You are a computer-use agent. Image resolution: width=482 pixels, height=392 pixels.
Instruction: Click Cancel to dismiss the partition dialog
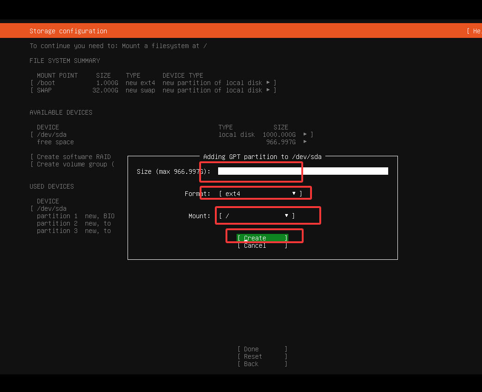tap(262, 245)
